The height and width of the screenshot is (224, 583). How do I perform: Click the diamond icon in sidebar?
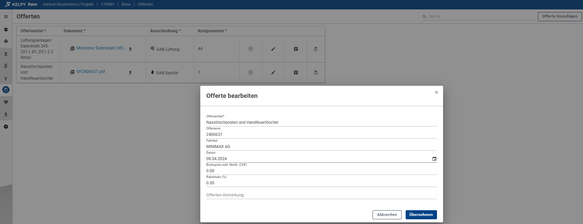click(6, 102)
